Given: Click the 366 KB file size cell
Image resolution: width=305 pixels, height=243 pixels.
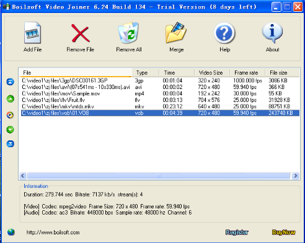Looking at the screenshot, I should pyautogui.click(x=276, y=87).
